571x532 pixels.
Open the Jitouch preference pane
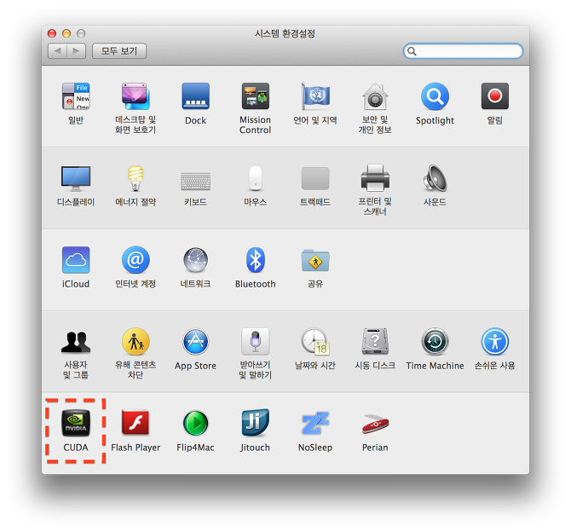(x=256, y=423)
